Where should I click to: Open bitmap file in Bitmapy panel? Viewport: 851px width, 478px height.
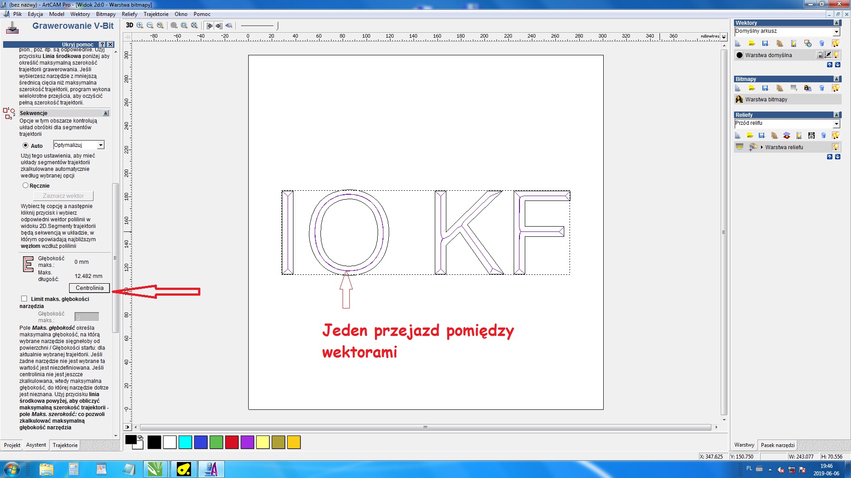click(752, 88)
